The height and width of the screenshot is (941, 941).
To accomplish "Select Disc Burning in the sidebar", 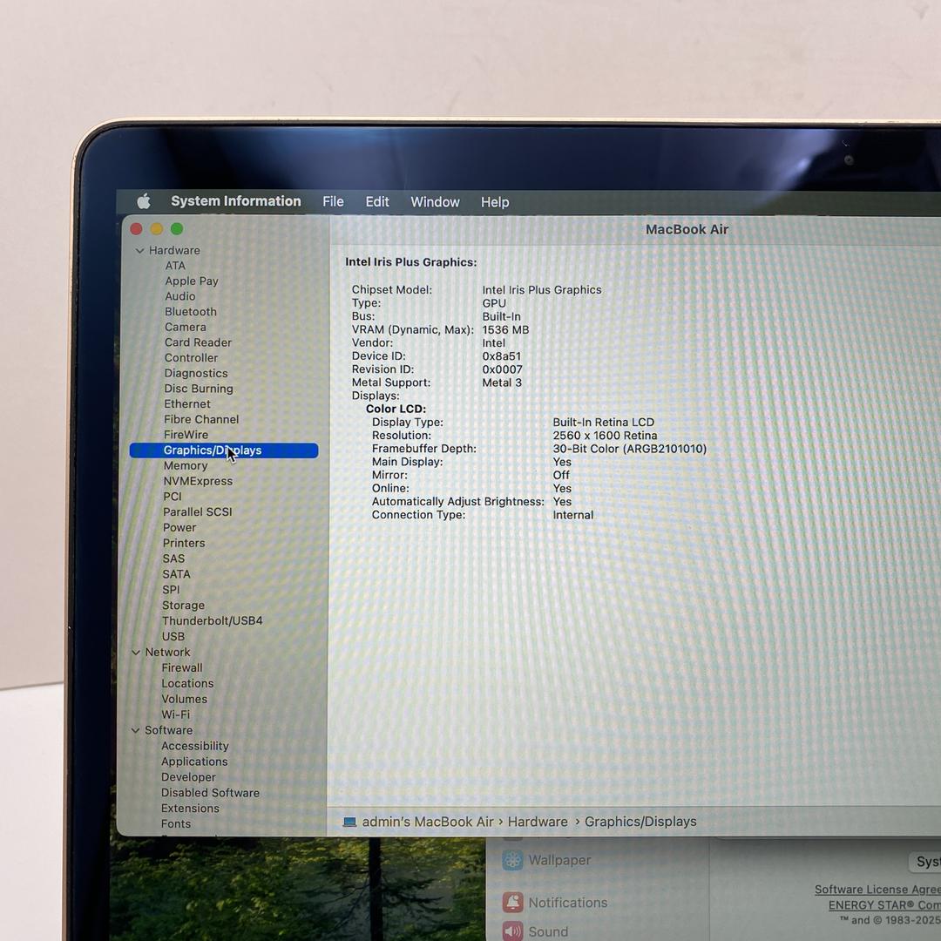I will (x=199, y=389).
